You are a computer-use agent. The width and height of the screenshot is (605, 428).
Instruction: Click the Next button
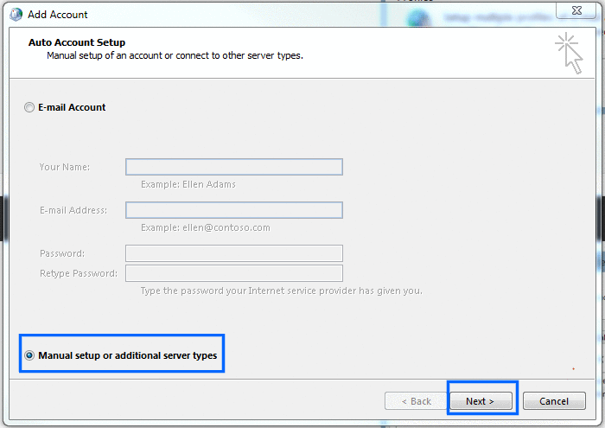point(481,401)
